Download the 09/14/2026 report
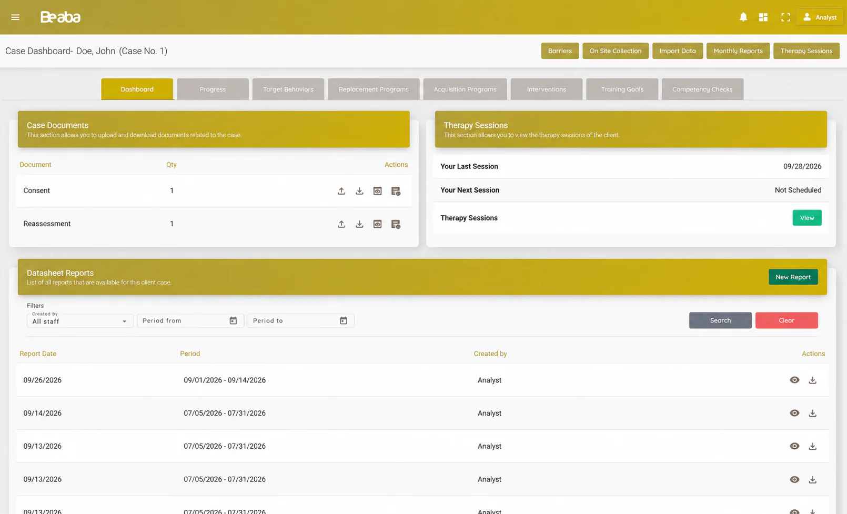Image resolution: width=847 pixels, height=514 pixels. [x=812, y=414]
